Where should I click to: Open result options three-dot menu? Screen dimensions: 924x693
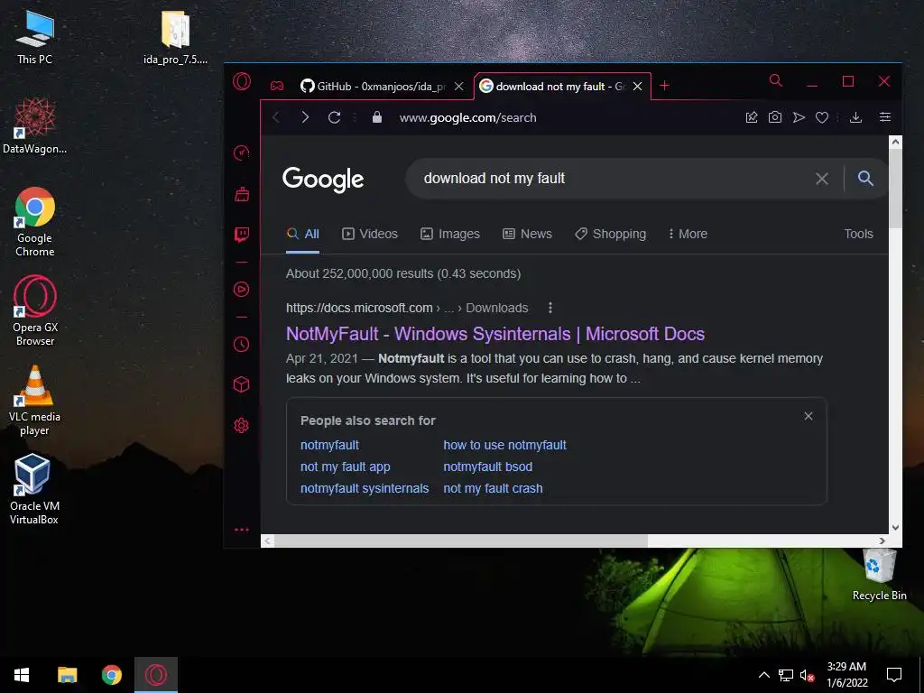[550, 308]
